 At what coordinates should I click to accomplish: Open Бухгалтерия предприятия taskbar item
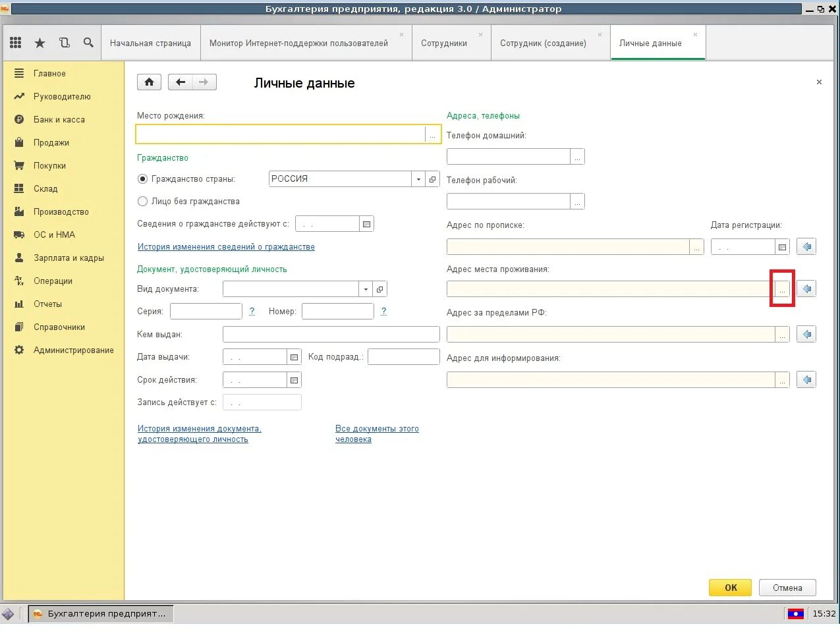pos(100,613)
